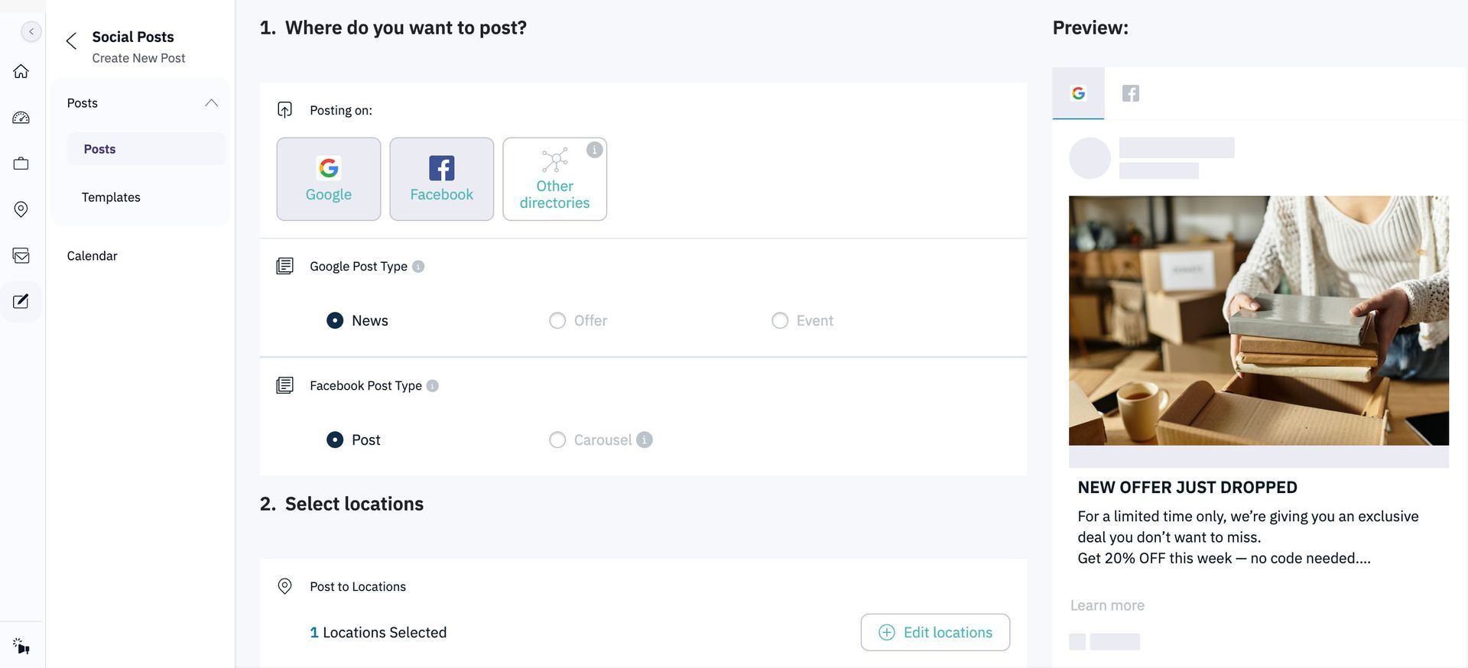Viewport: 1468px width, 668px height.
Task: Click the Edit locations button
Action: 935,633
